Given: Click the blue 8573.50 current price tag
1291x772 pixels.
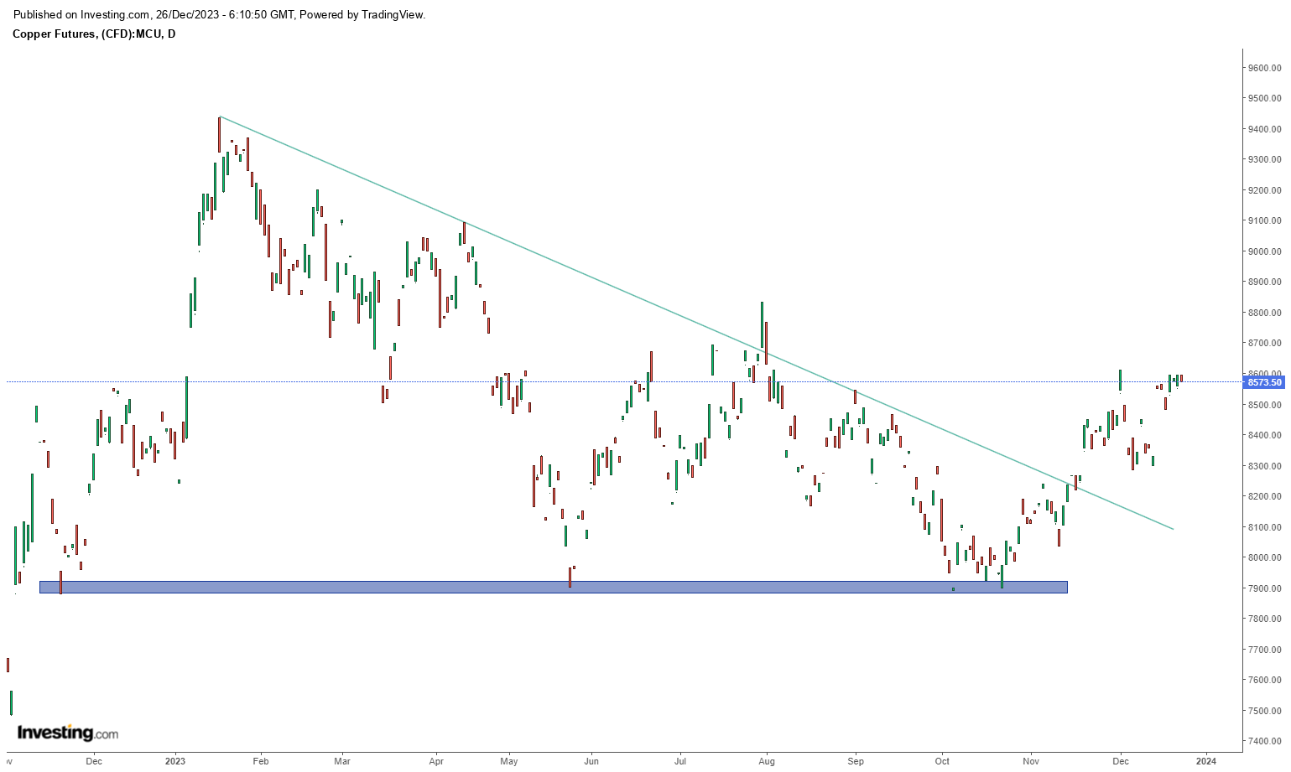Looking at the screenshot, I should (1264, 382).
